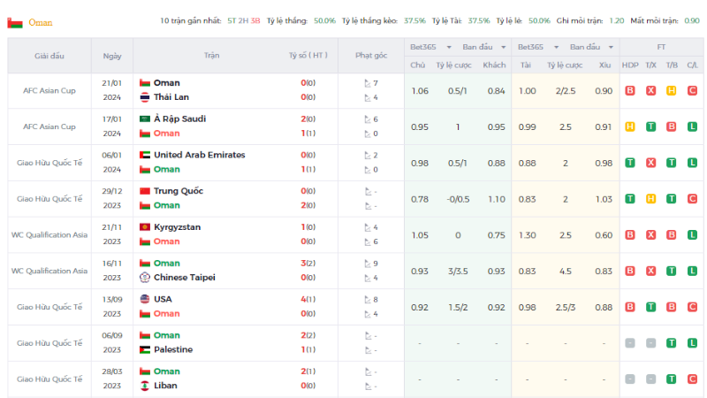Click the corner kick icon beside 7
This screenshot has height=398, width=707.
tap(368, 83)
